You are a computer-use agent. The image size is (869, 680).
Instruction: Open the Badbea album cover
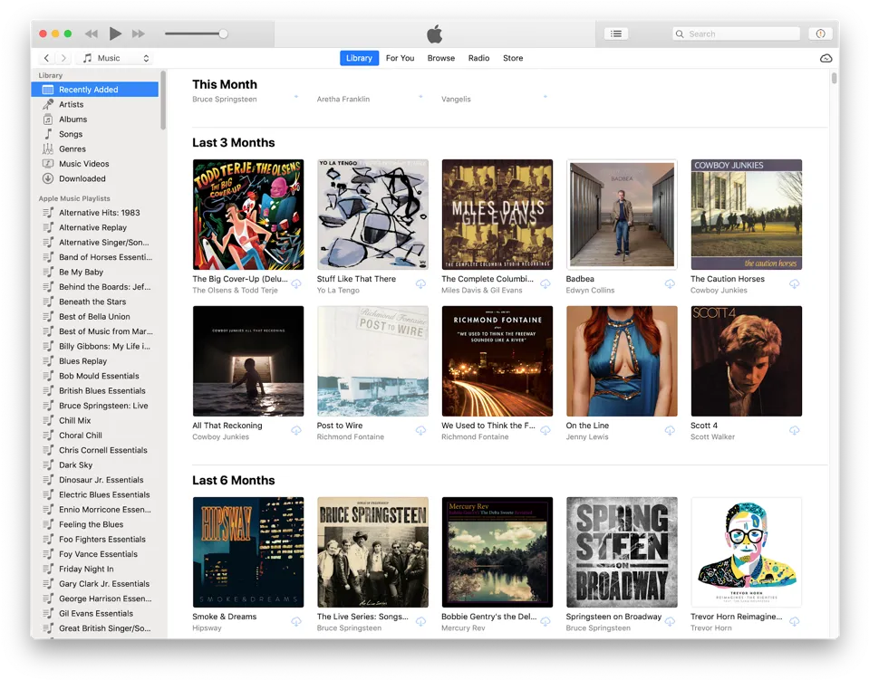coord(622,215)
